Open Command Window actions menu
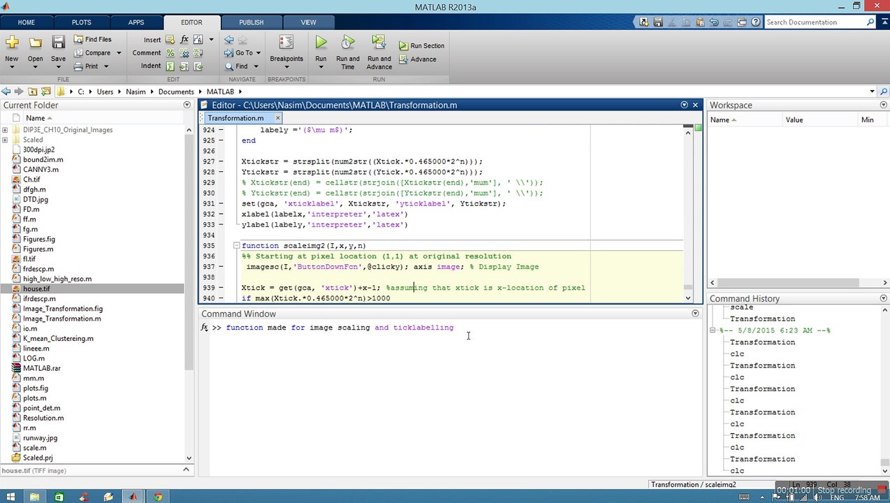Screen dimensions: 890x503 click(695, 314)
